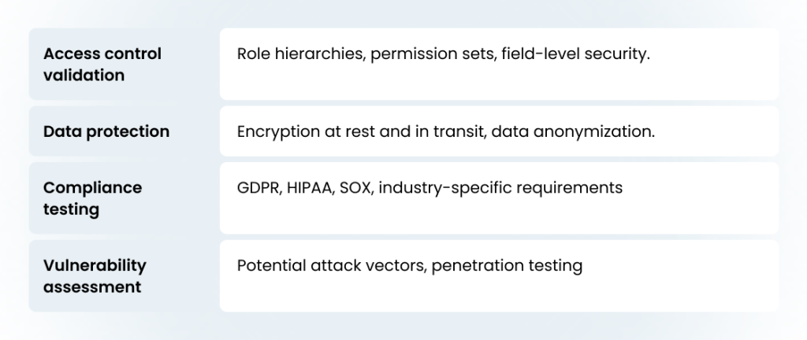Click the Compliance testing heading cell
The width and height of the screenshot is (807, 340).
pos(93,198)
